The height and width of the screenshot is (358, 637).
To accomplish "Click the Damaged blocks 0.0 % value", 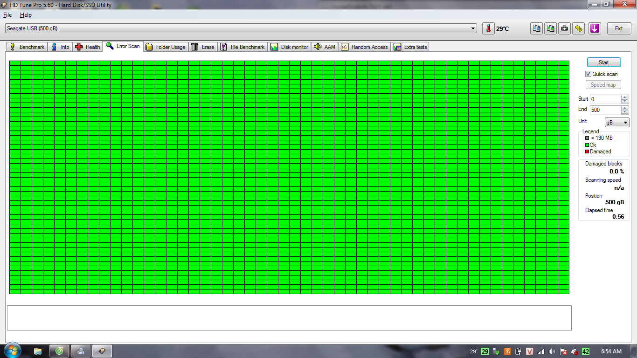I will click(616, 172).
